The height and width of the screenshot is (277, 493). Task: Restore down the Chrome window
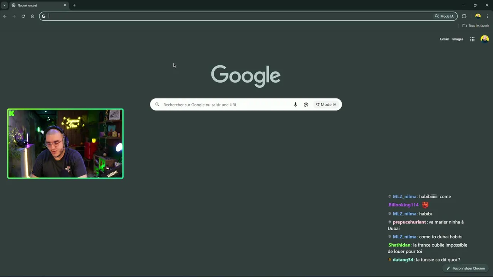(475, 5)
